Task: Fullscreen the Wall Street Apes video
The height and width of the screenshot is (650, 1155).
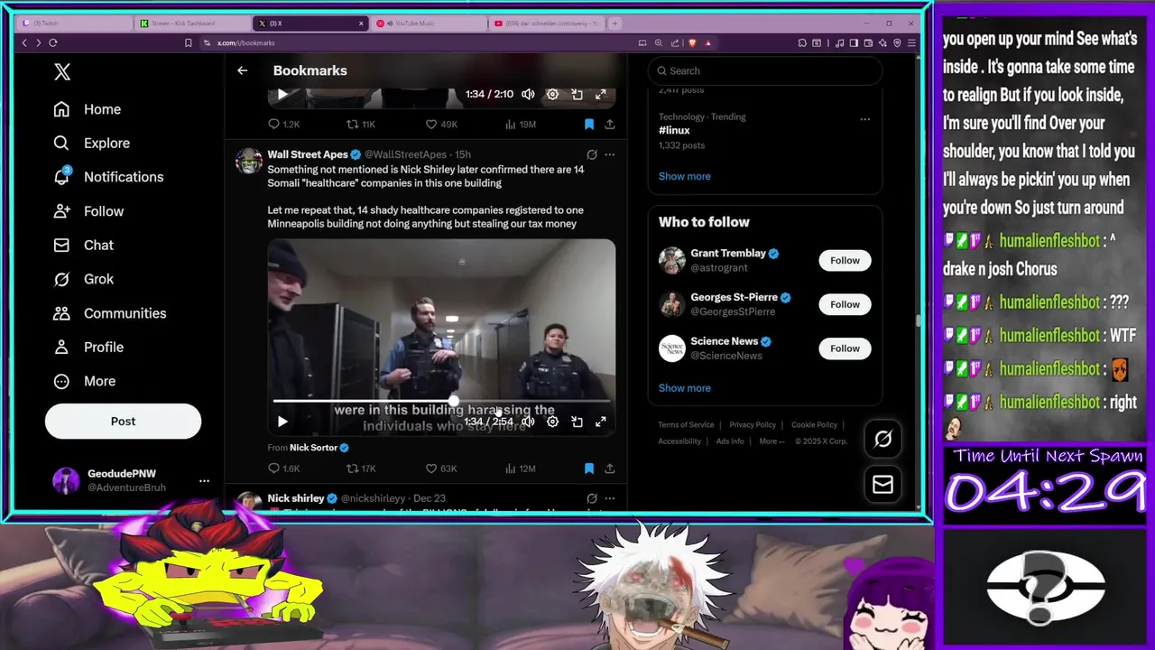Action: [601, 422]
